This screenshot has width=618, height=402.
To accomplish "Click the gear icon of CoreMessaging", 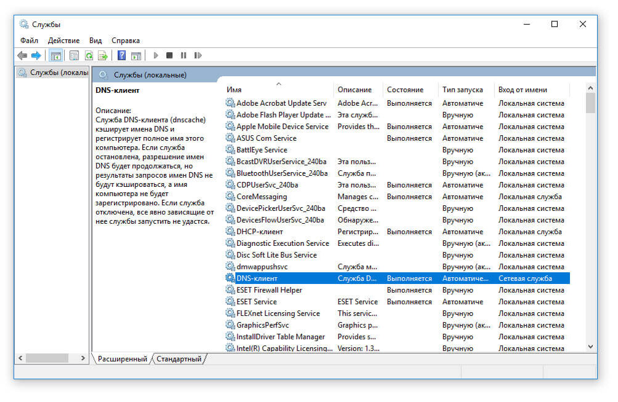I will [230, 197].
